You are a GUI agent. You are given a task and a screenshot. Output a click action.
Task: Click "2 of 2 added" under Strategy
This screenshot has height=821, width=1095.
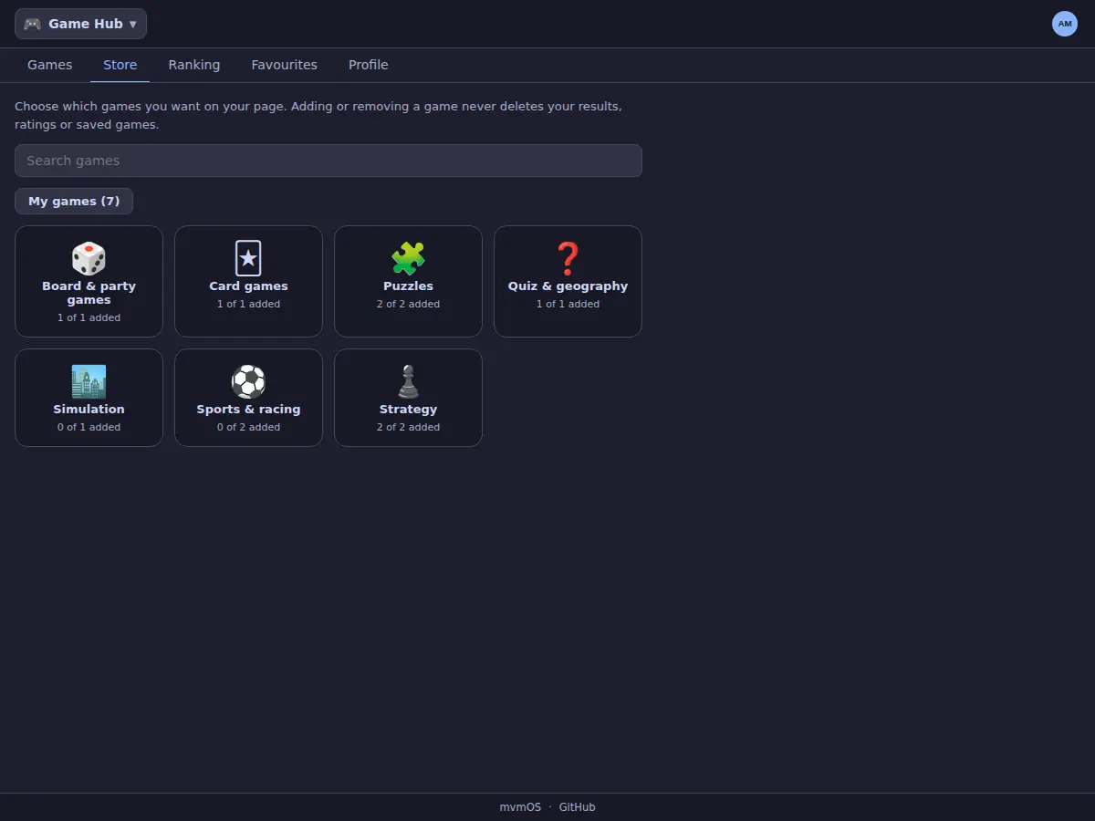pyautogui.click(x=408, y=427)
